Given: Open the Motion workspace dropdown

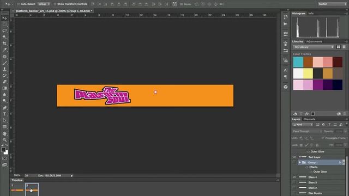Looking at the screenshot, I should [332, 4].
